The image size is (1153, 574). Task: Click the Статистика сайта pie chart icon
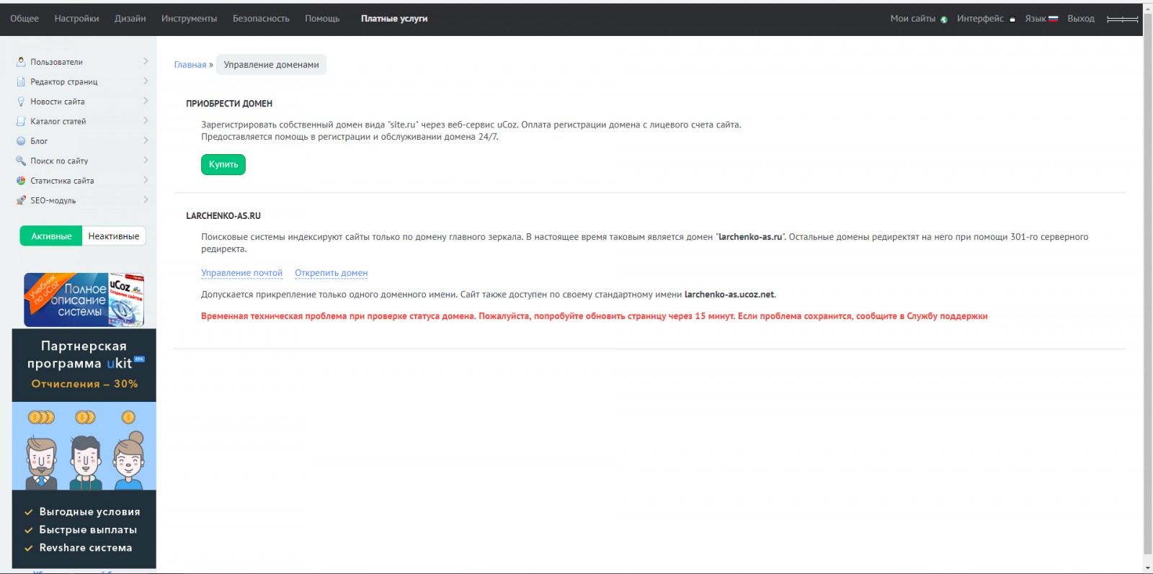point(21,181)
